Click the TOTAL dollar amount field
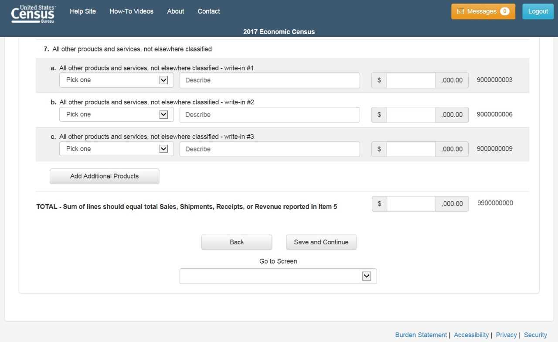558x342 pixels. pos(411,204)
